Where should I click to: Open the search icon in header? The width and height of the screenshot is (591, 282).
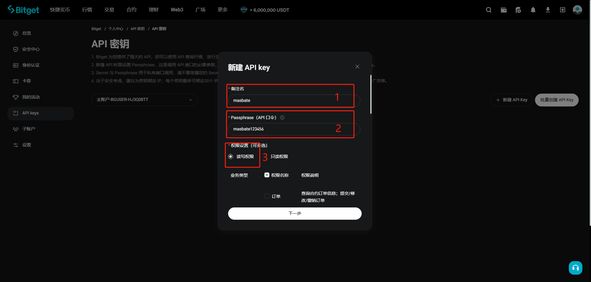(x=488, y=10)
